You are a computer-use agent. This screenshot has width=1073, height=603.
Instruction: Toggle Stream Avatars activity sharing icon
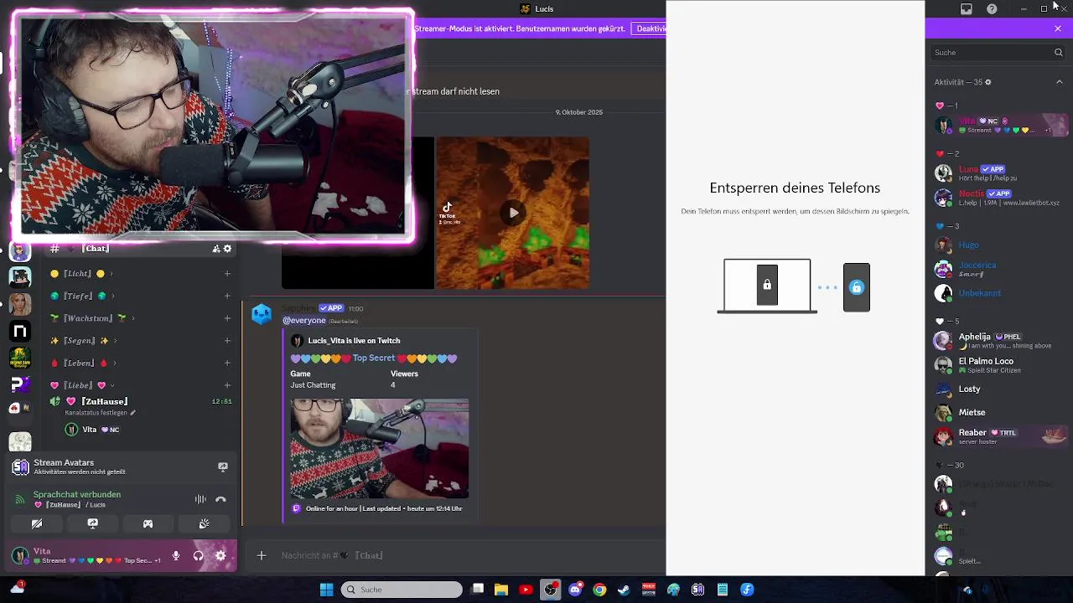coord(223,466)
